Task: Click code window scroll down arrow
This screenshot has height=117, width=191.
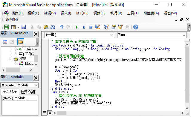Action: [187, 108]
